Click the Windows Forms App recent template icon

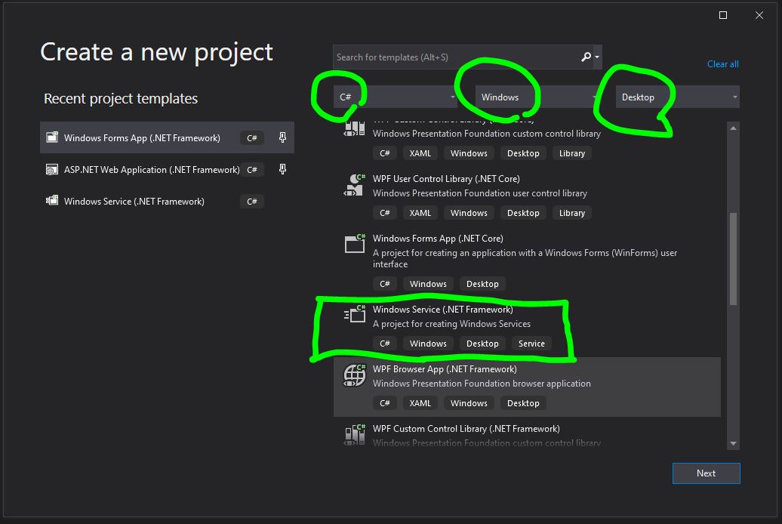coord(53,137)
